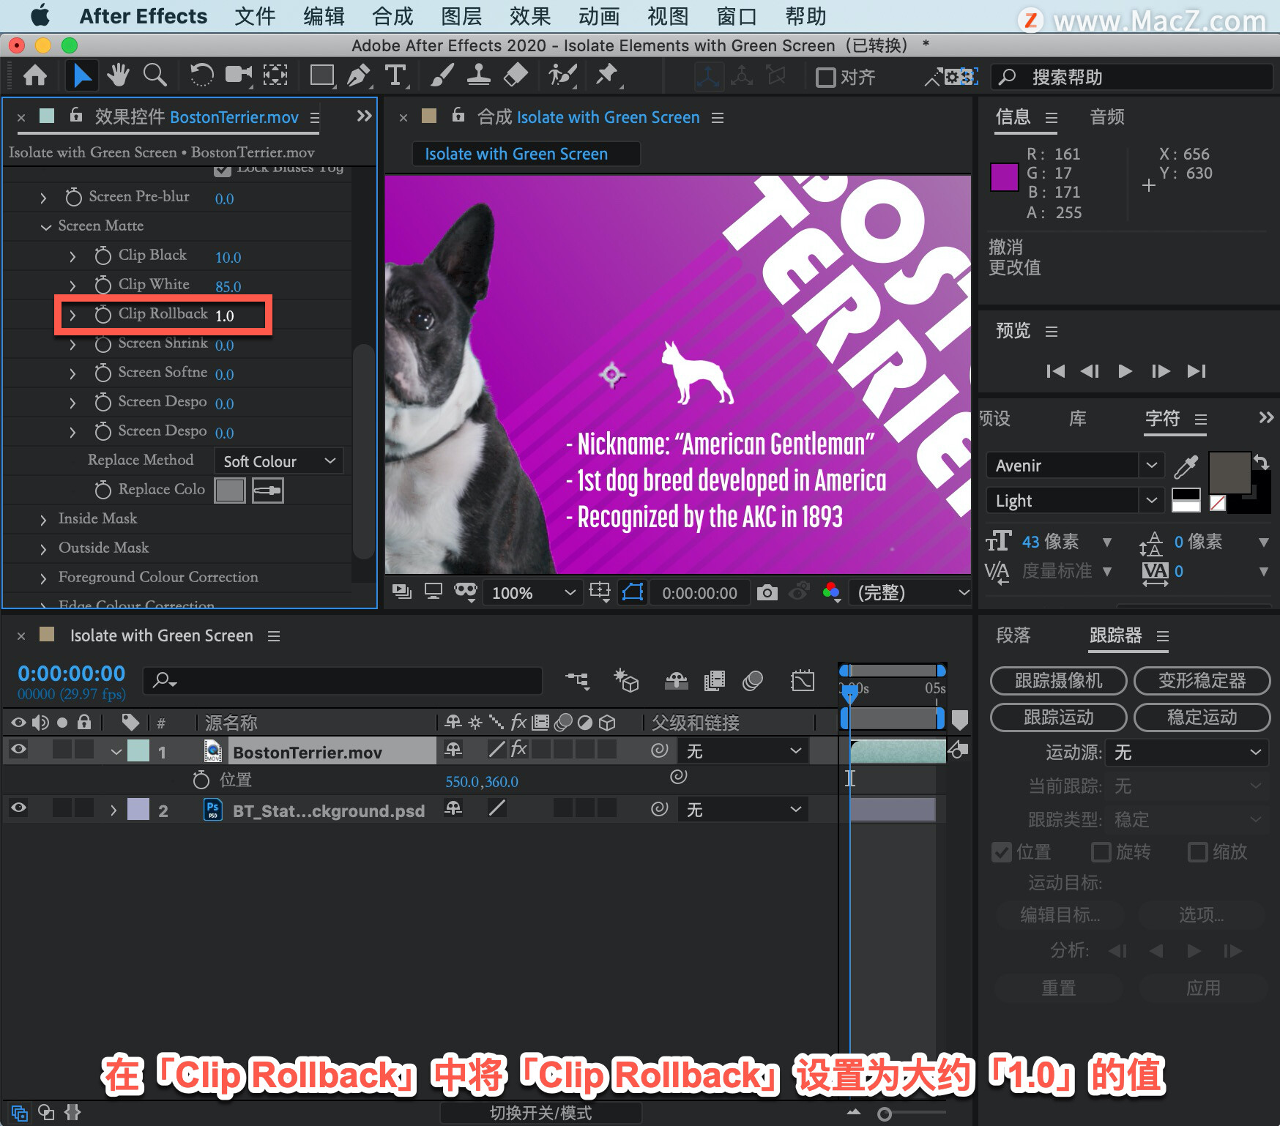
Task: Select the Hand tool
Action: click(117, 75)
